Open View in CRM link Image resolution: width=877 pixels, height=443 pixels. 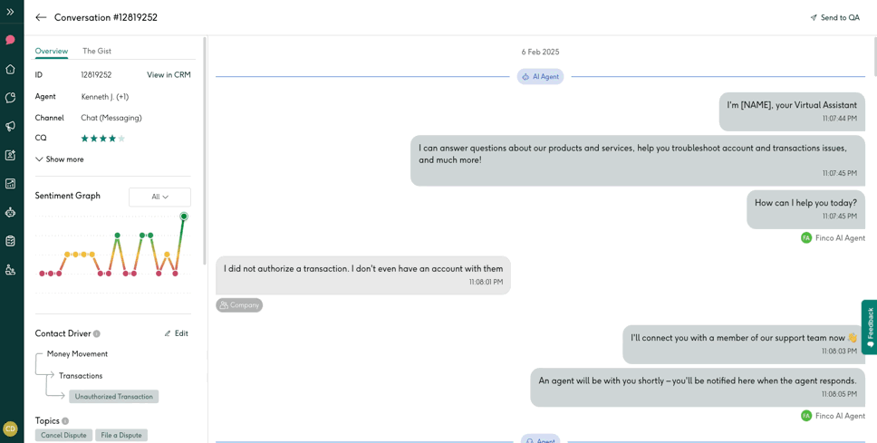click(x=169, y=75)
